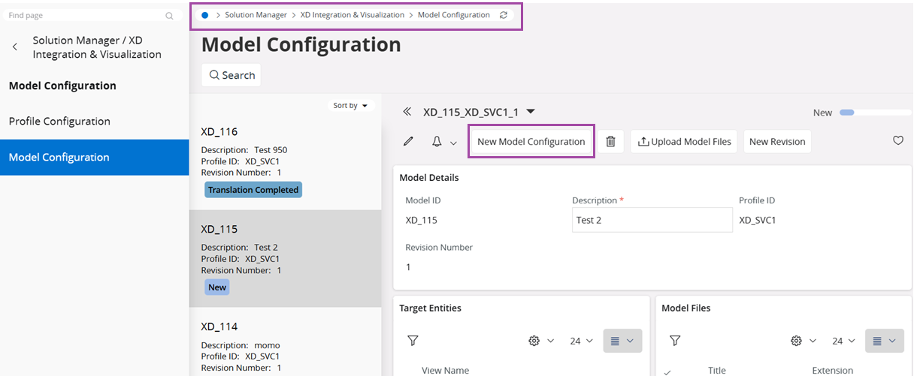Click the Model Files filter icon
Screen dimensions: 917x376
675,341
